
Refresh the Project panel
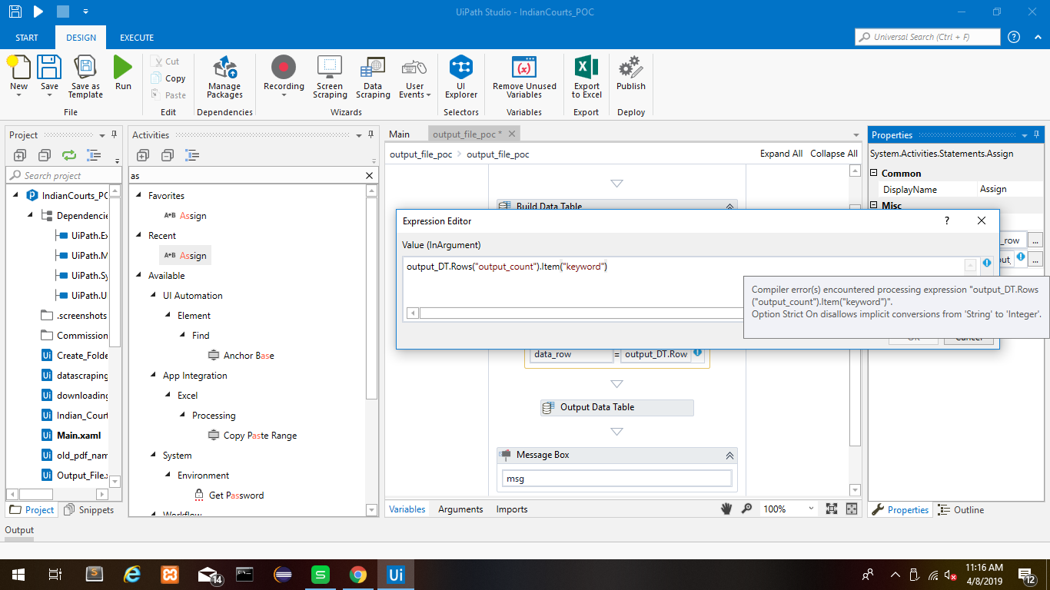(69, 155)
